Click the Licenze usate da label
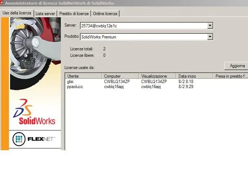 80,68
